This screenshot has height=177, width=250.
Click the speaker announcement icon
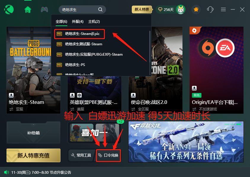point(7,172)
